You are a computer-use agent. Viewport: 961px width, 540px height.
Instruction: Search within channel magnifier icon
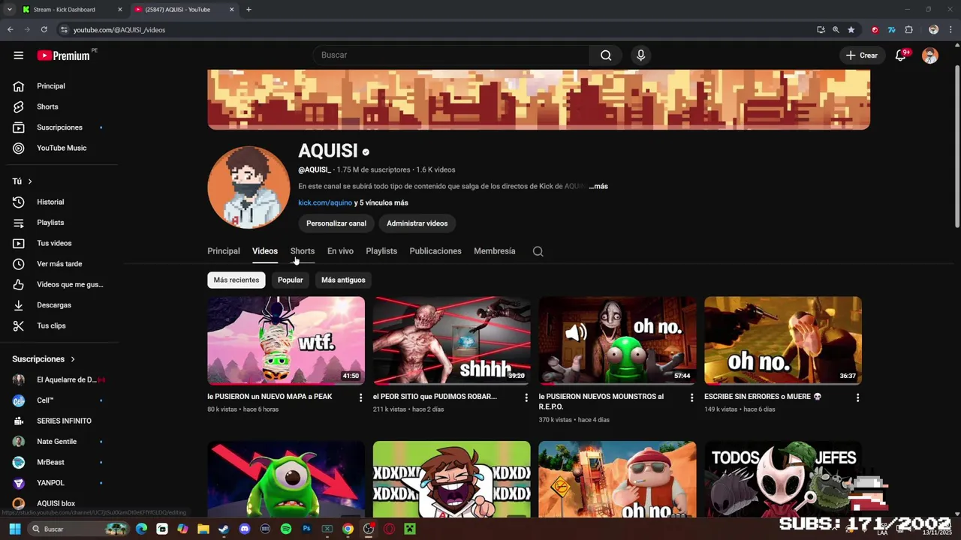(538, 251)
